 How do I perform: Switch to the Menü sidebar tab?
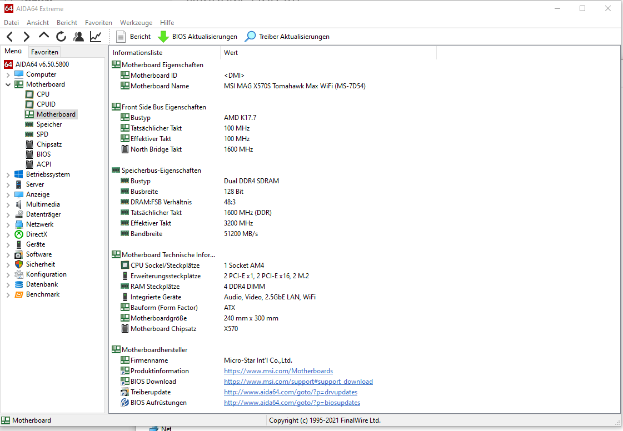(x=13, y=51)
